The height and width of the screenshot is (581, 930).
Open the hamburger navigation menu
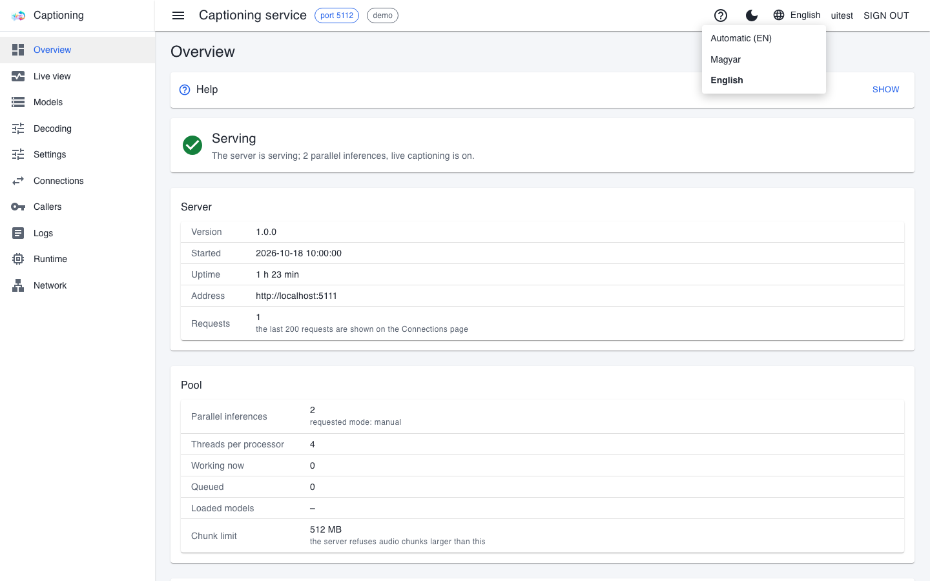click(178, 15)
